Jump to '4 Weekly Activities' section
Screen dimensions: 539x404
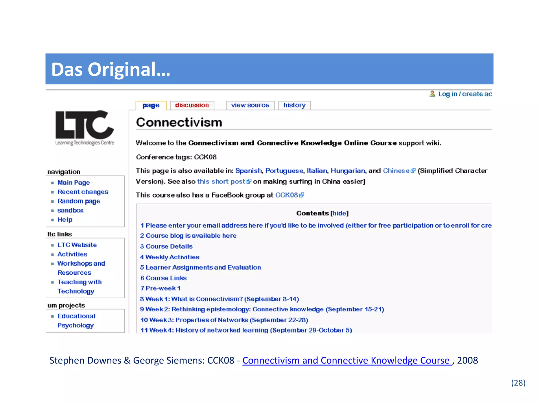pyautogui.click(x=170, y=257)
